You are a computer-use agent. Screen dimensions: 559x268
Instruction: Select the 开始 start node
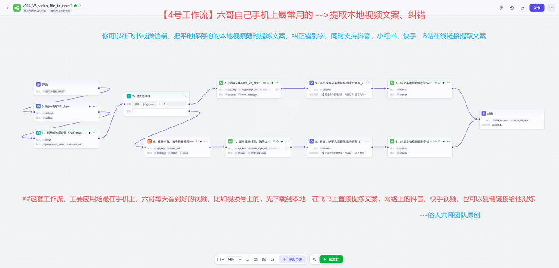coord(66,87)
